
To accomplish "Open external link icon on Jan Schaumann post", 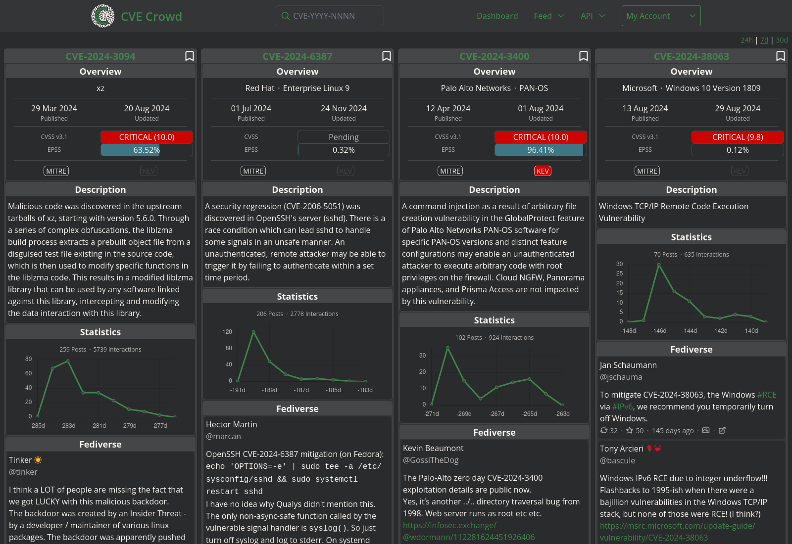I will point(722,430).
